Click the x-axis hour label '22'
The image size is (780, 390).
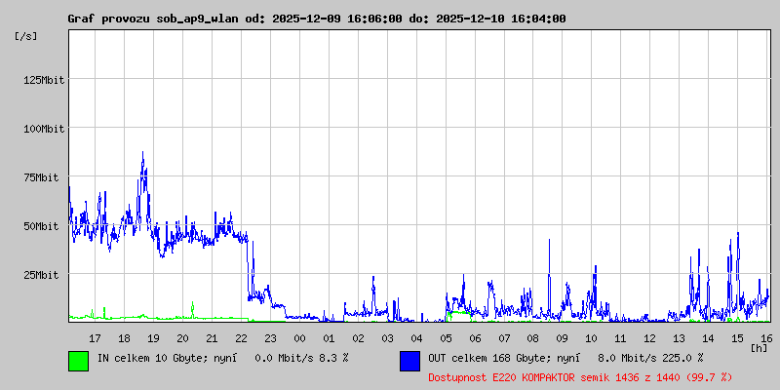click(x=241, y=338)
